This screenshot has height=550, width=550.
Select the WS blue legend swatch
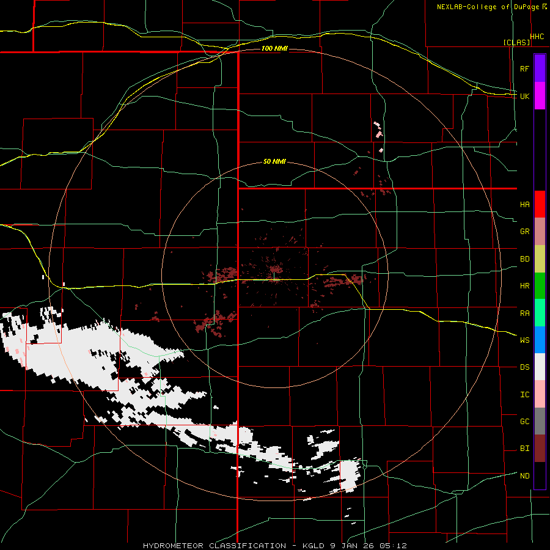(540, 340)
